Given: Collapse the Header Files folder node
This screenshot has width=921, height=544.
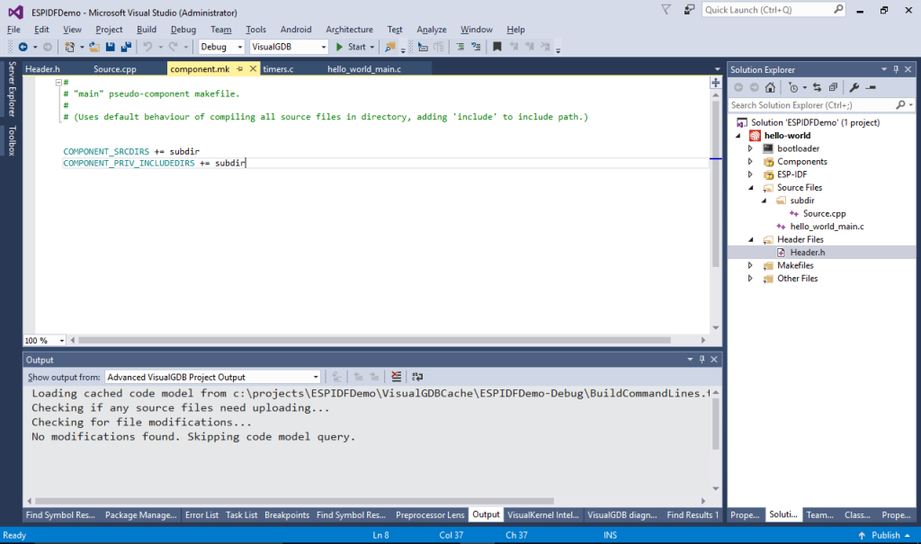Looking at the screenshot, I should 751,240.
